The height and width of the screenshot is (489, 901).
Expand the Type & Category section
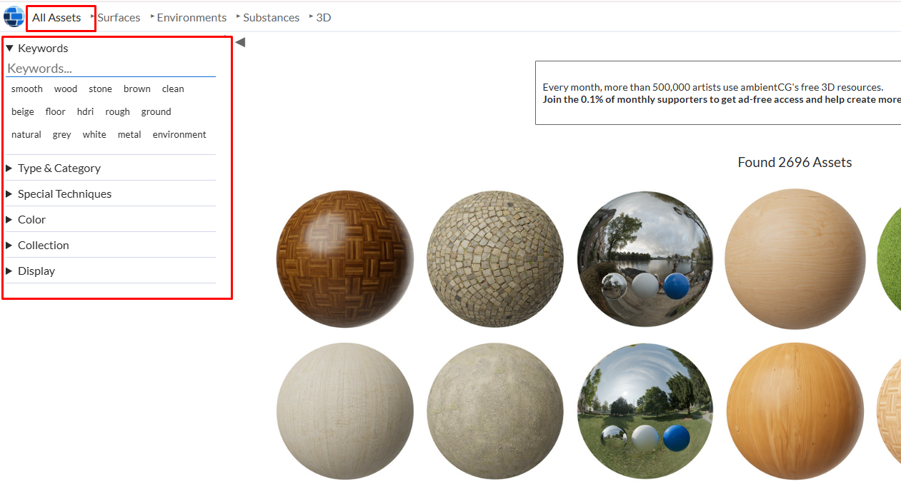[111, 168]
